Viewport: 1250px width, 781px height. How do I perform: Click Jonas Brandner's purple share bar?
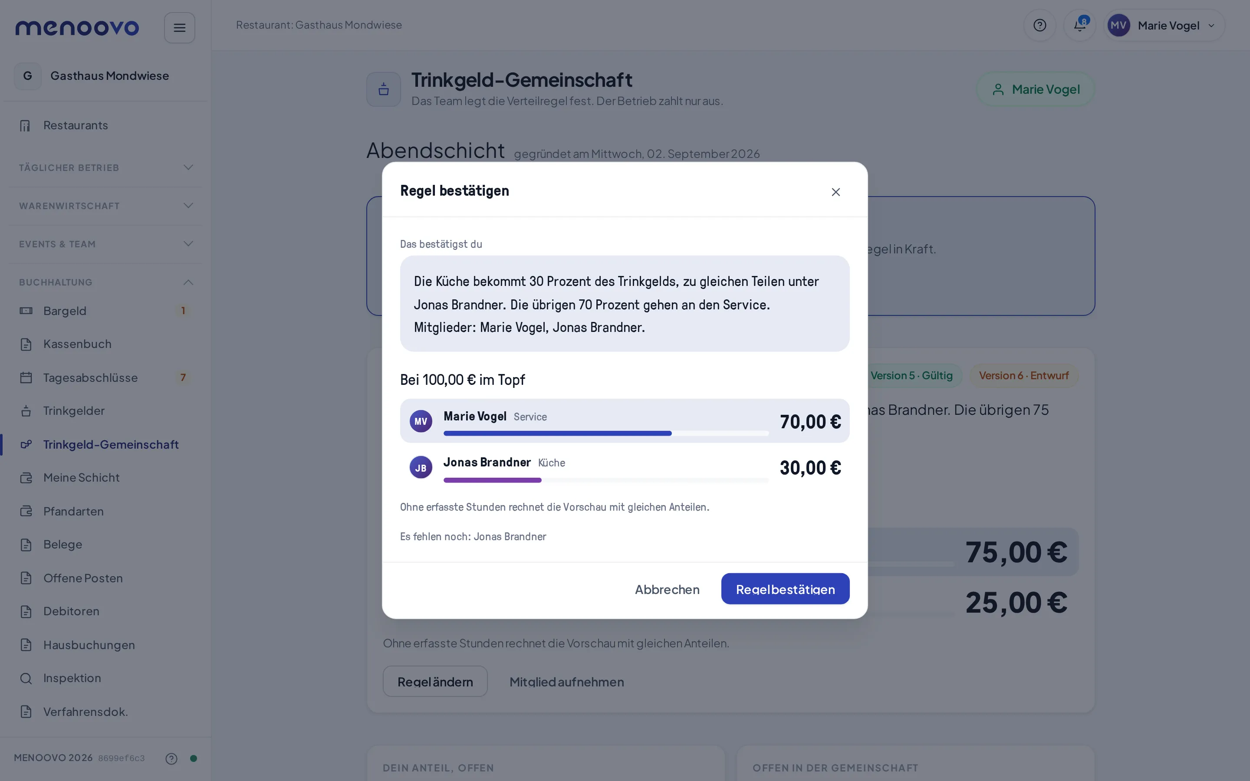point(492,480)
